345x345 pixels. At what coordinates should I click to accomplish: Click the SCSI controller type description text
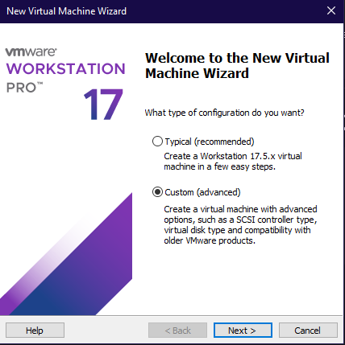pos(240,224)
